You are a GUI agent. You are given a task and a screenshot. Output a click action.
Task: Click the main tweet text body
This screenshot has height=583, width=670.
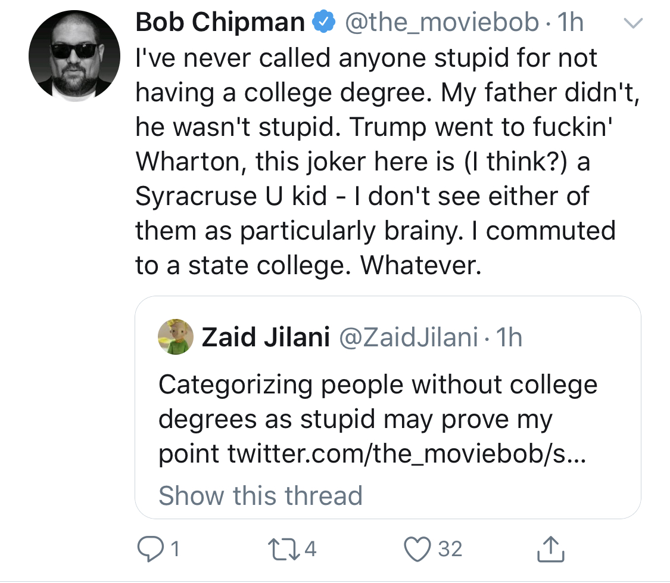pos(388,162)
